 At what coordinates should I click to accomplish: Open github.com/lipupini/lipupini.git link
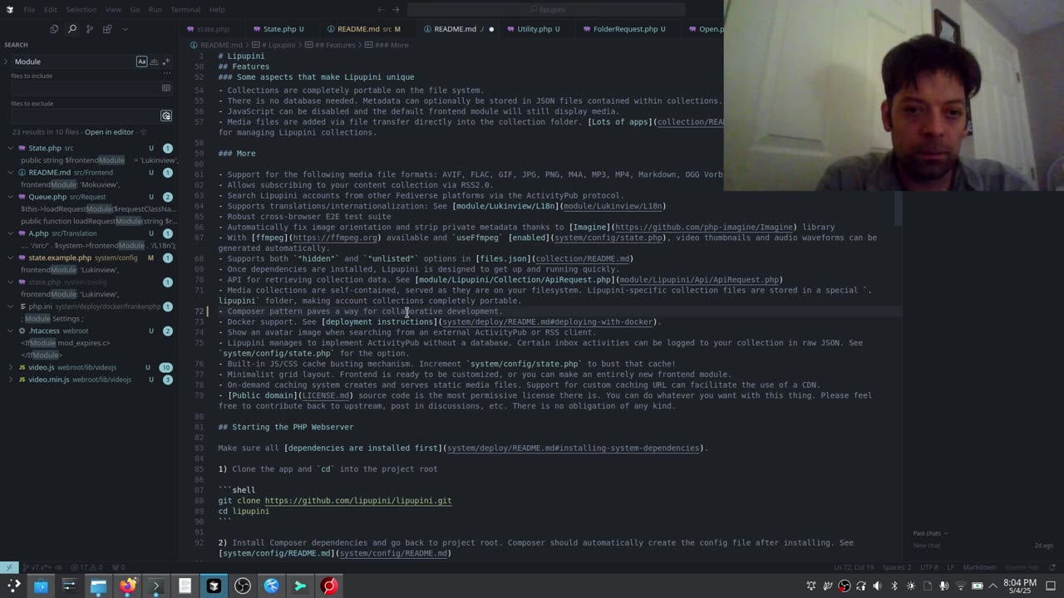pos(358,501)
